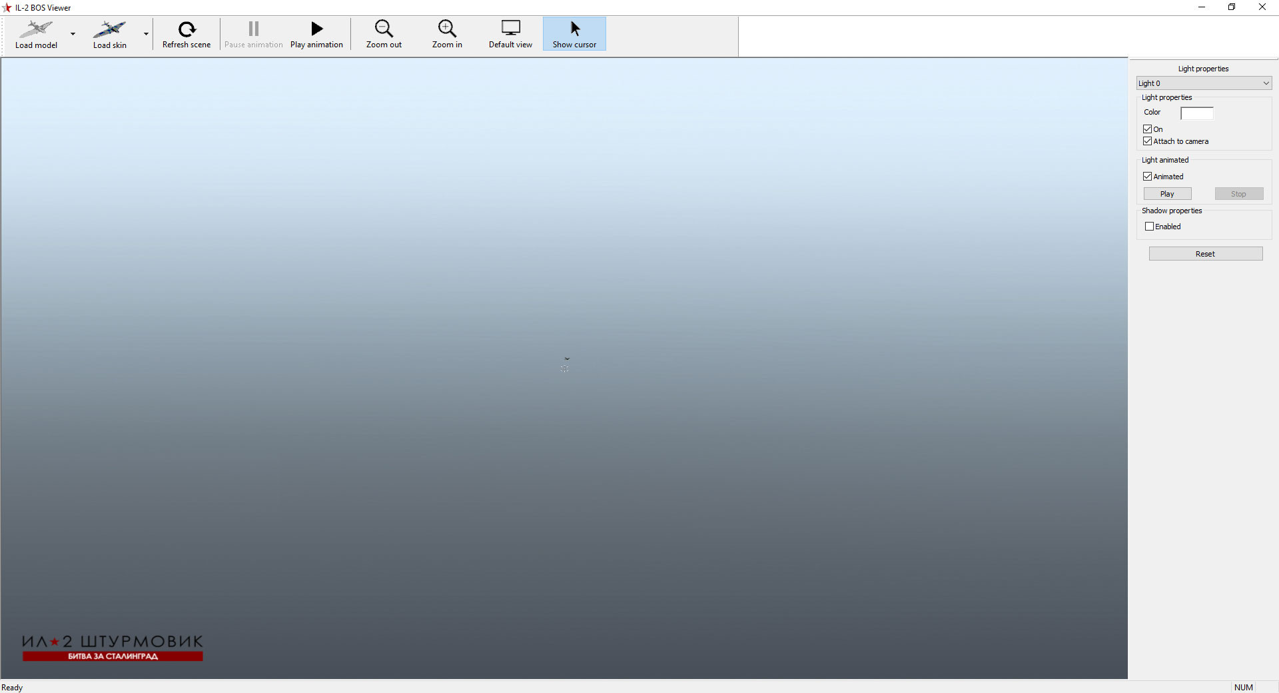Click Stop in Light animated section
The width and height of the screenshot is (1279, 693).
[x=1238, y=194]
